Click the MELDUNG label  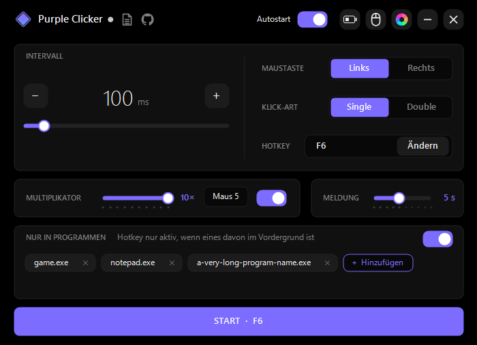(341, 198)
